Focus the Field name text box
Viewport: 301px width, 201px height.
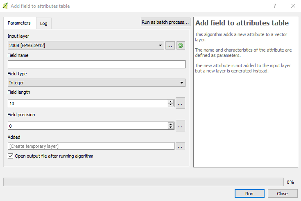click(97, 64)
